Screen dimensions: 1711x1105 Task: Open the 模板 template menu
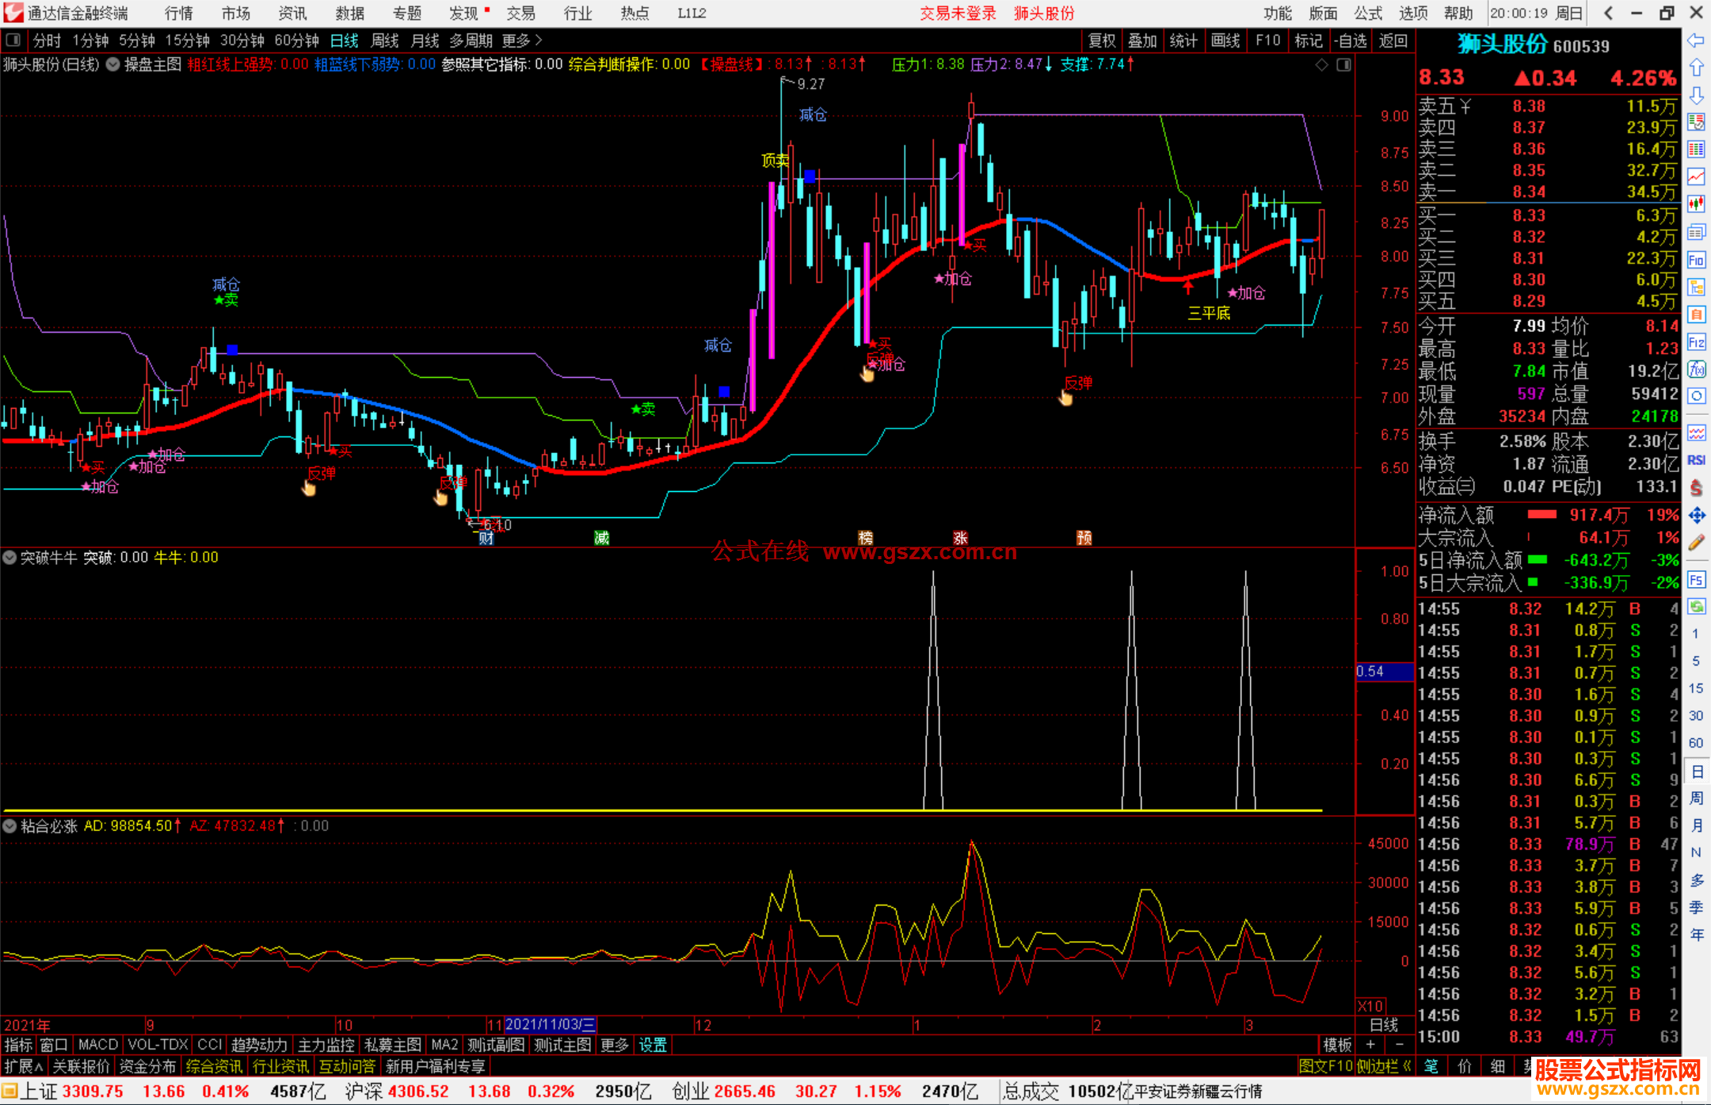tap(1337, 1045)
